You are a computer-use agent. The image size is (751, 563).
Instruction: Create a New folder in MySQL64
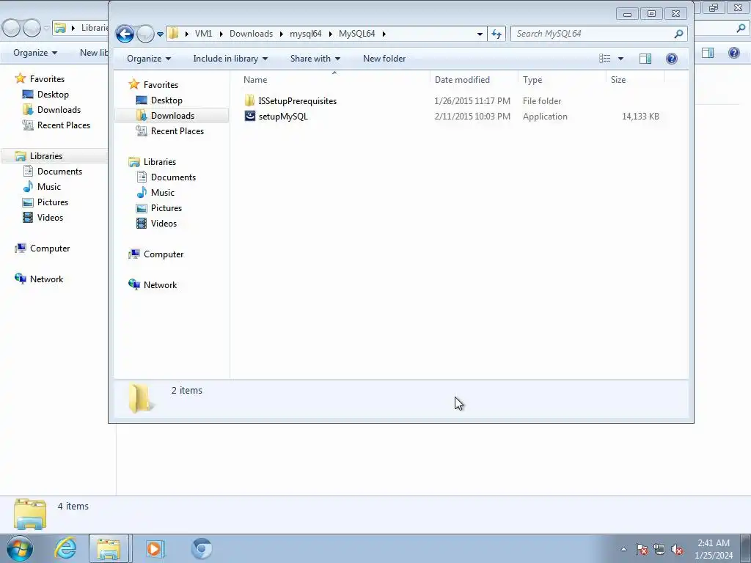[384, 59]
